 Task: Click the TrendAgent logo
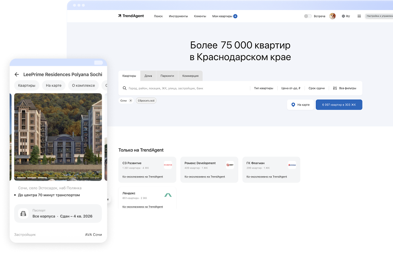[x=131, y=16]
